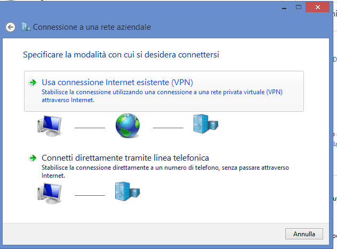Click the back arrow button in the wizard header
The image size is (337, 249).
click(10, 27)
